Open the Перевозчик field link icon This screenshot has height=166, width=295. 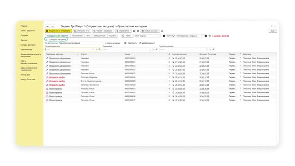point(157,49)
